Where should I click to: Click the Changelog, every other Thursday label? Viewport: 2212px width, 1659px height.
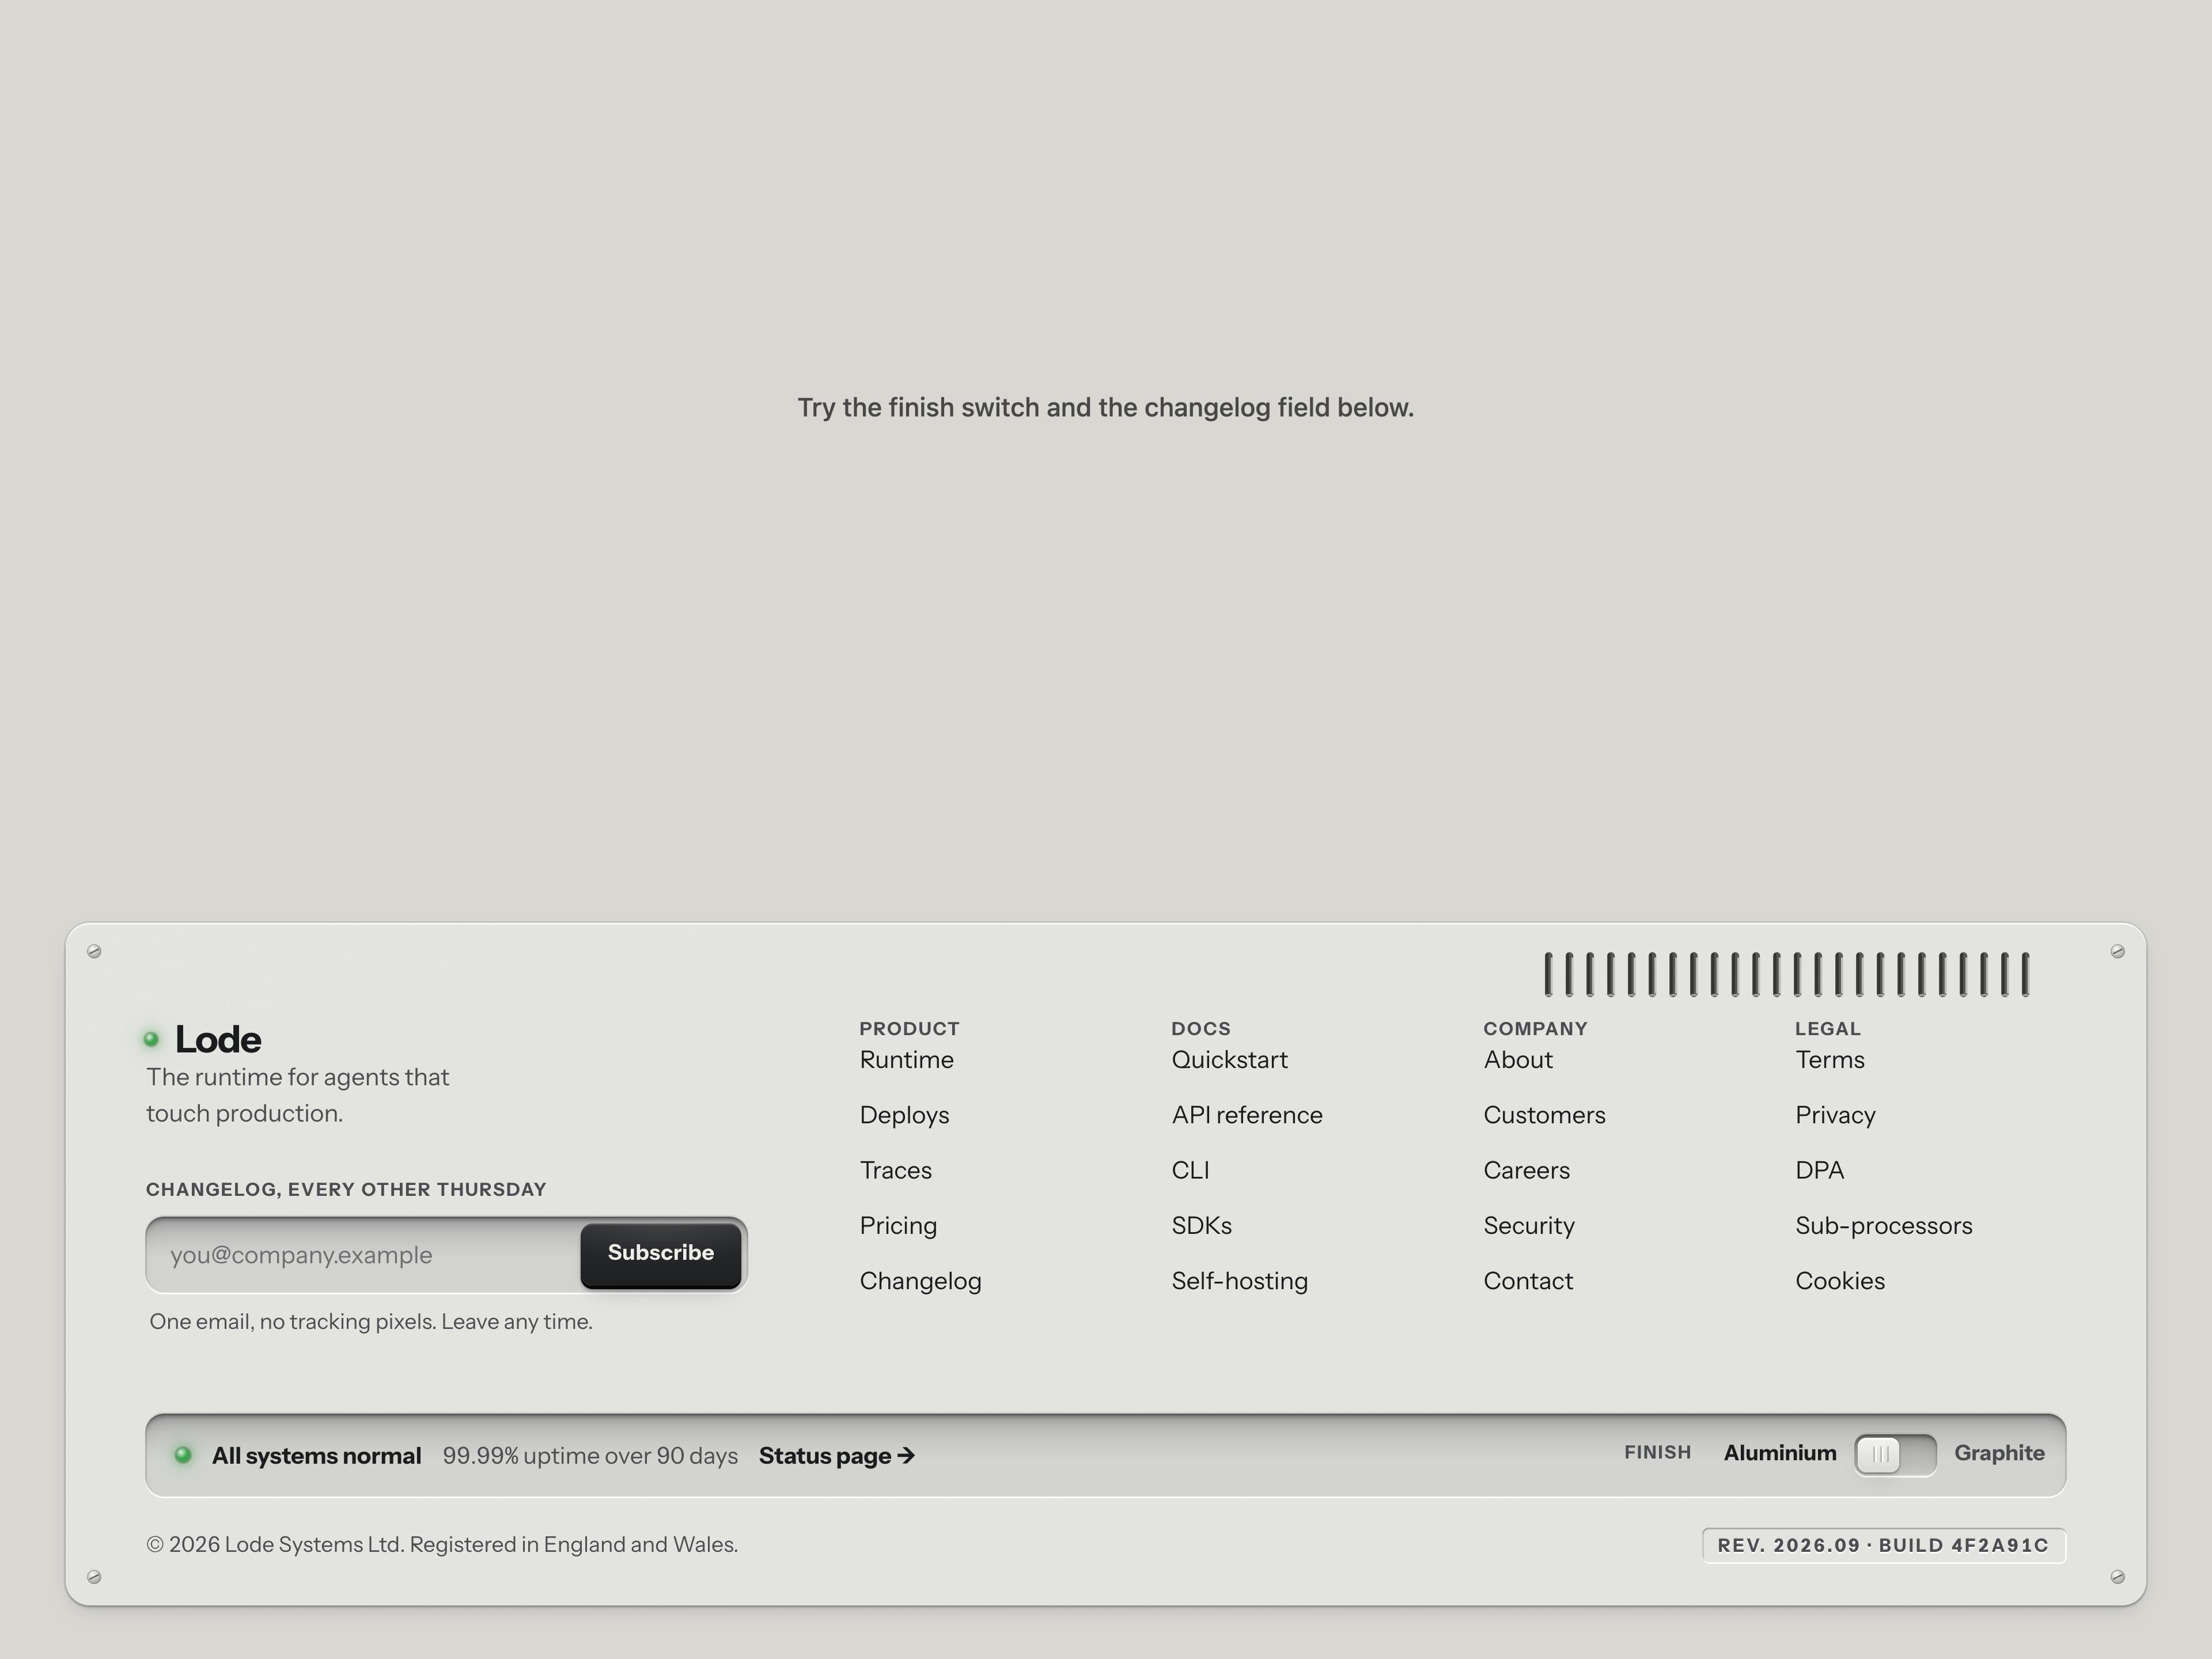click(x=346, y=1189)
